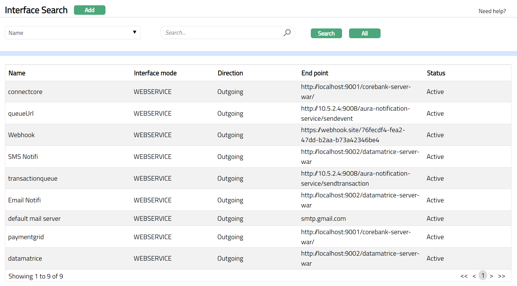Go to the first page arrow
The height and width of the screenshot is (286, 517).
(x=464, y=276)
